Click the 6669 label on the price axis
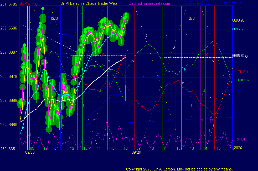This screenshot has width=258, height=171. coord(13,100)
